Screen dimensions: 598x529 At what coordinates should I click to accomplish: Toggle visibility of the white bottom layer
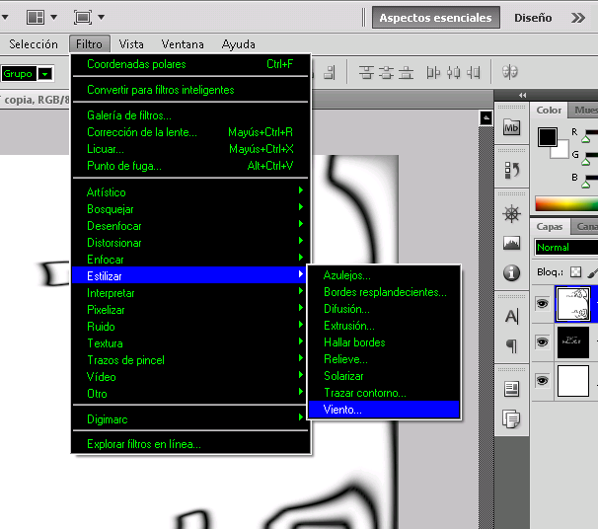(543, 380)
